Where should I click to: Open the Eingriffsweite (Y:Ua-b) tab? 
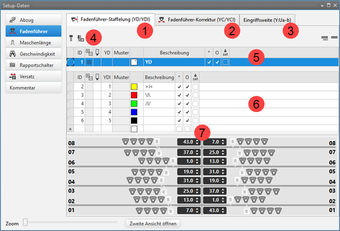(268, 20)
